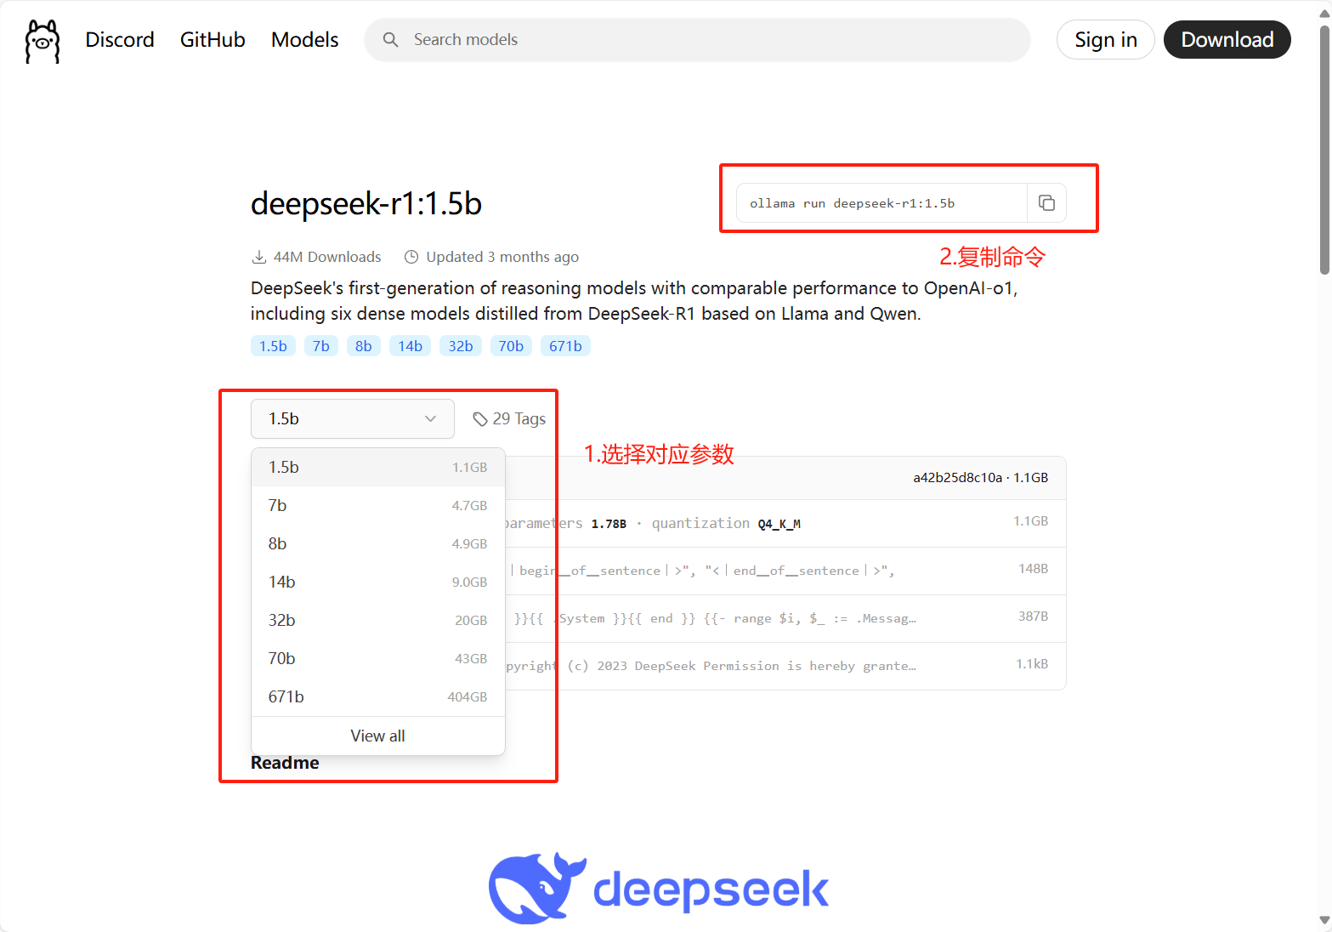The height and width of the screenshot is (932, 1332).
Task: Select the ollama run deepseek-r1:1.5b command text
Action: [x=852, y=203]
